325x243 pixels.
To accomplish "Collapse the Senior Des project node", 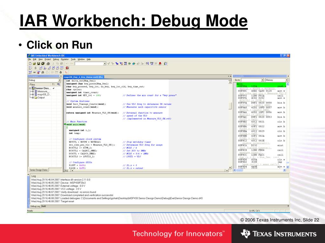I will [x=30, y=88].
